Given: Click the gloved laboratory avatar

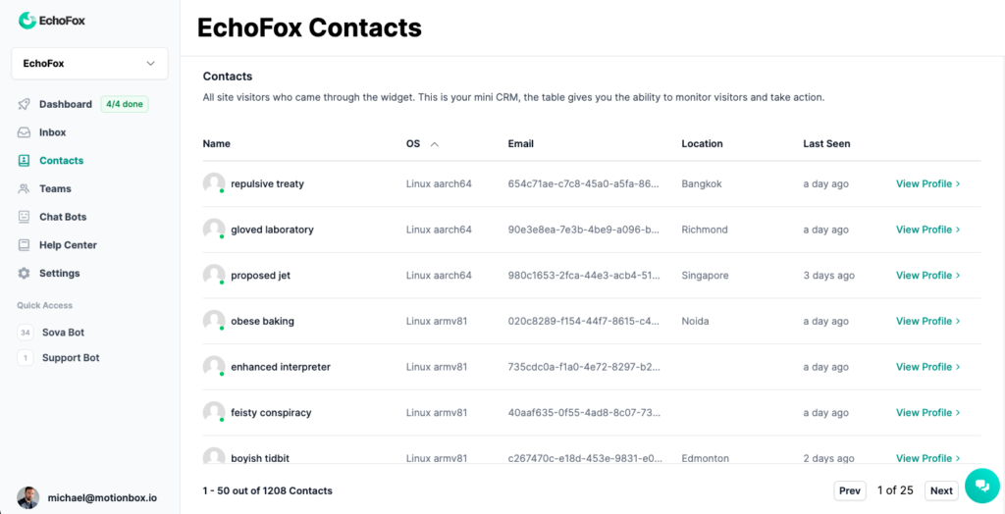Looking at the screenshot, I should pyautogui.click(x=214, y=230).
